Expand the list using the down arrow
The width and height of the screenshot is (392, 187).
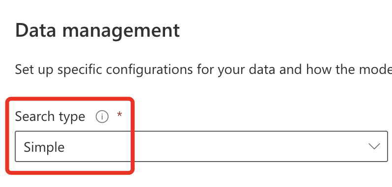374,146
